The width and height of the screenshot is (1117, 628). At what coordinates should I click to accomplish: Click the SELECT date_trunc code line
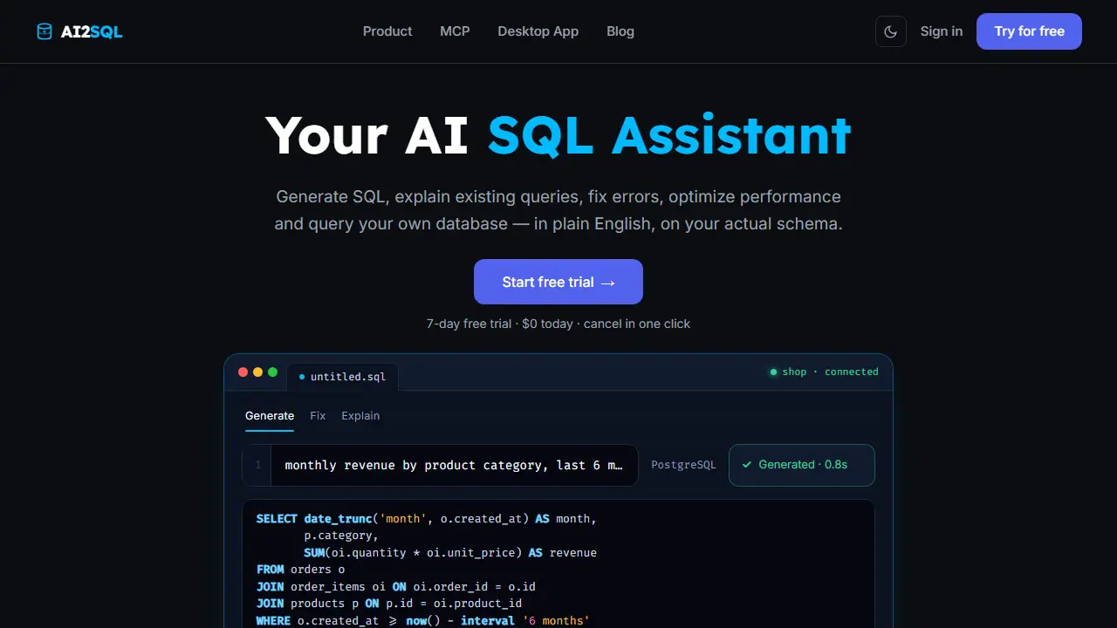point(427,518)
